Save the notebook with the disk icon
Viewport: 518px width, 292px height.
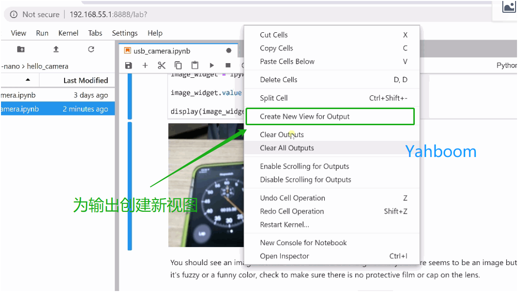(x=129, y=66)
